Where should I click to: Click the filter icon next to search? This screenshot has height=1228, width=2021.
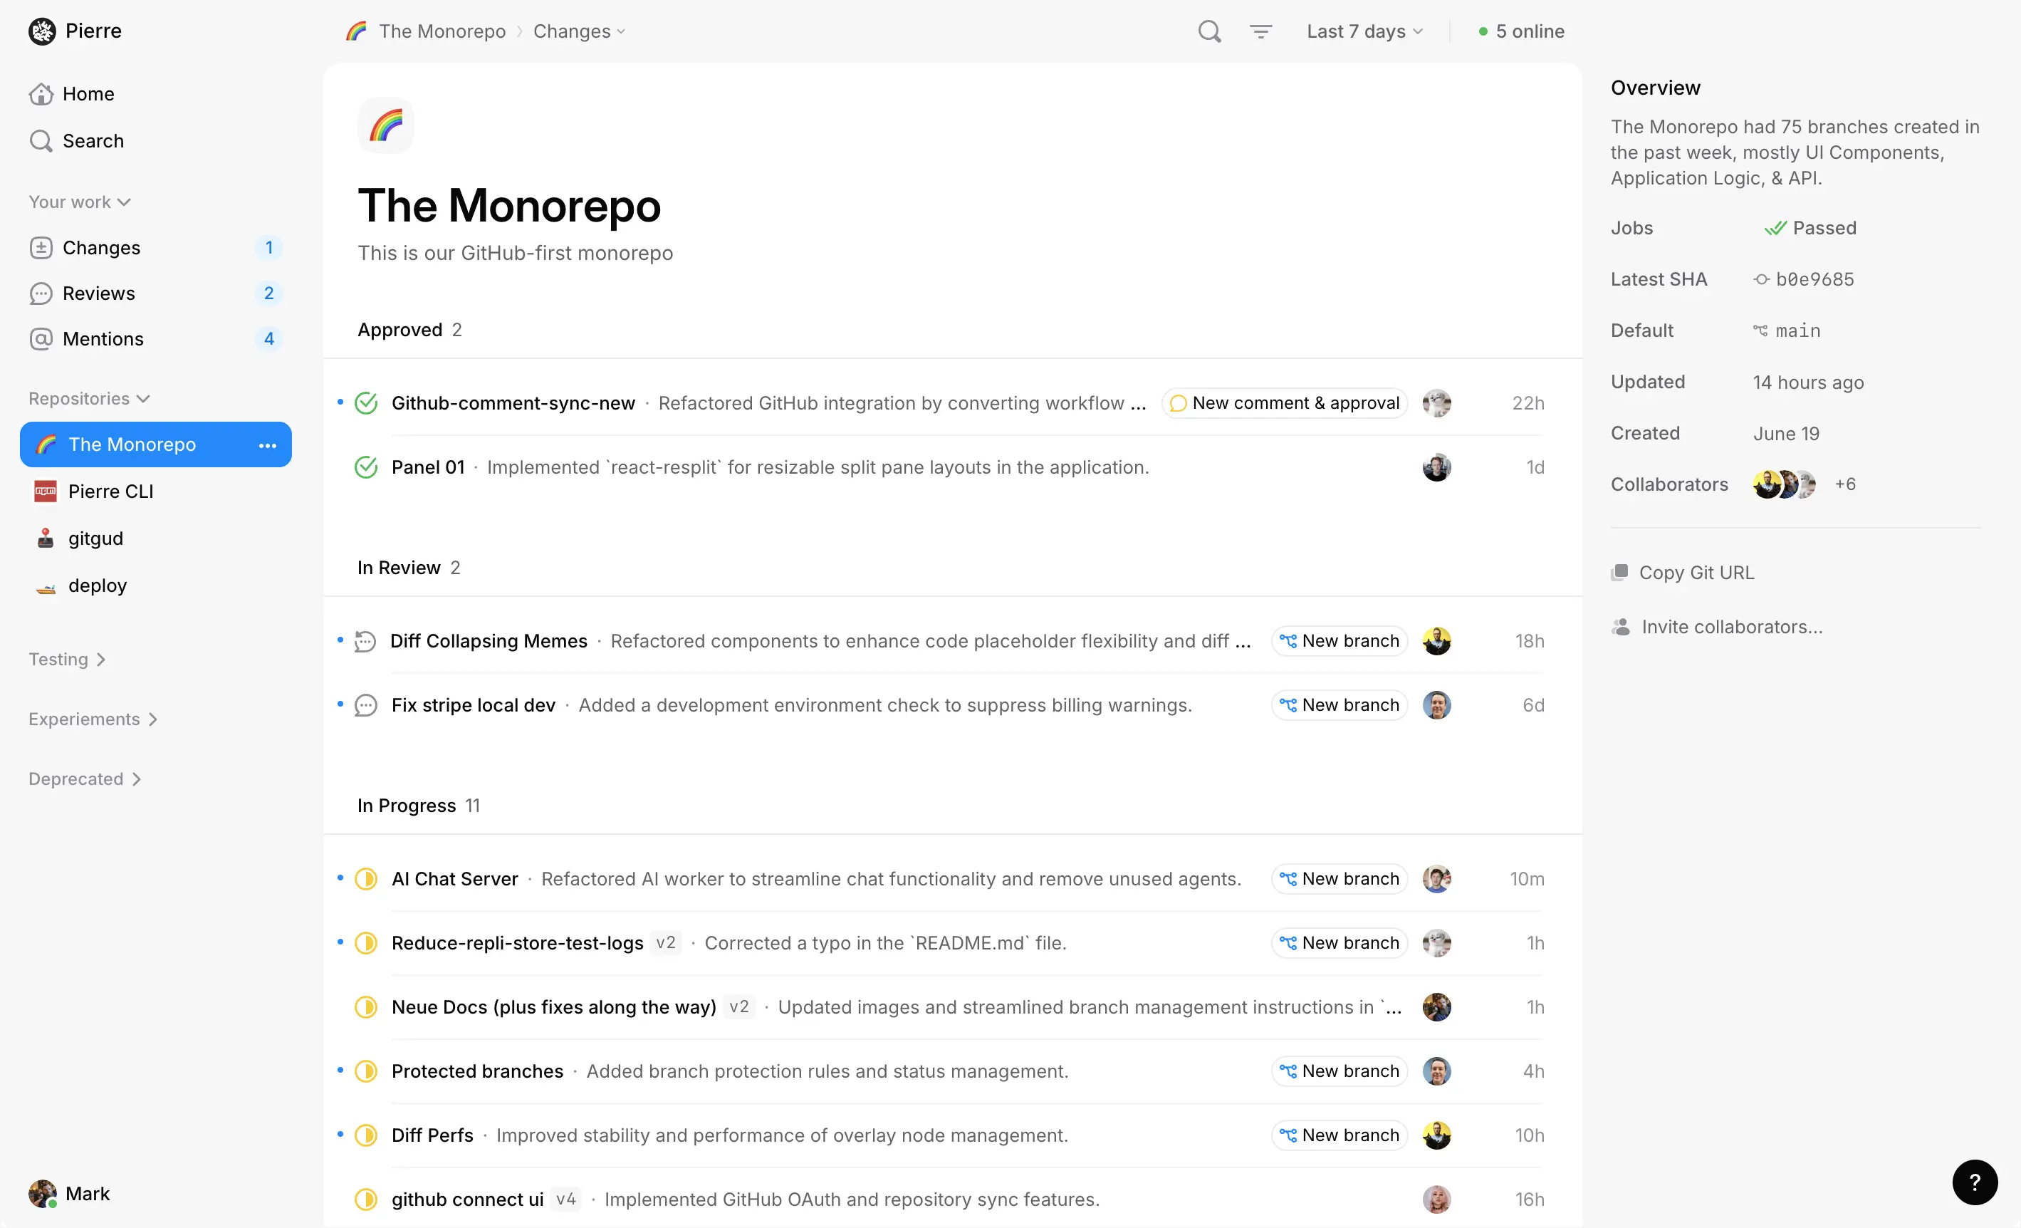1260,31
